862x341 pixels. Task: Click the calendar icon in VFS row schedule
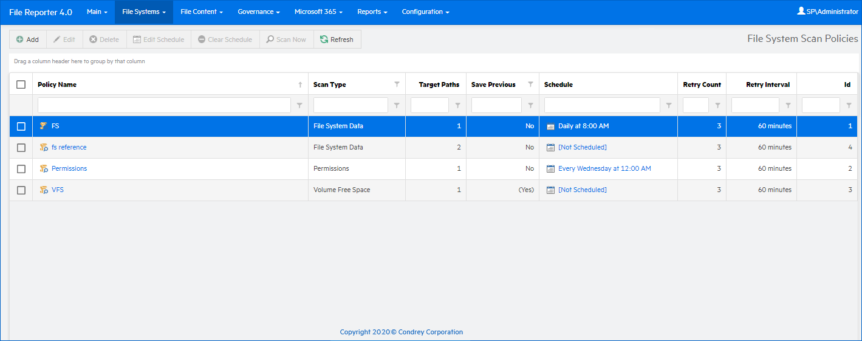tap(550, 190)
